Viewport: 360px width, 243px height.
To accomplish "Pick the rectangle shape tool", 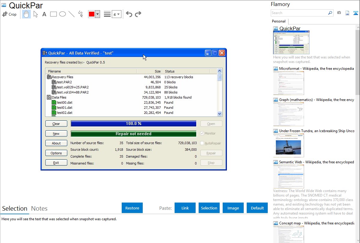I will [53, 14].
